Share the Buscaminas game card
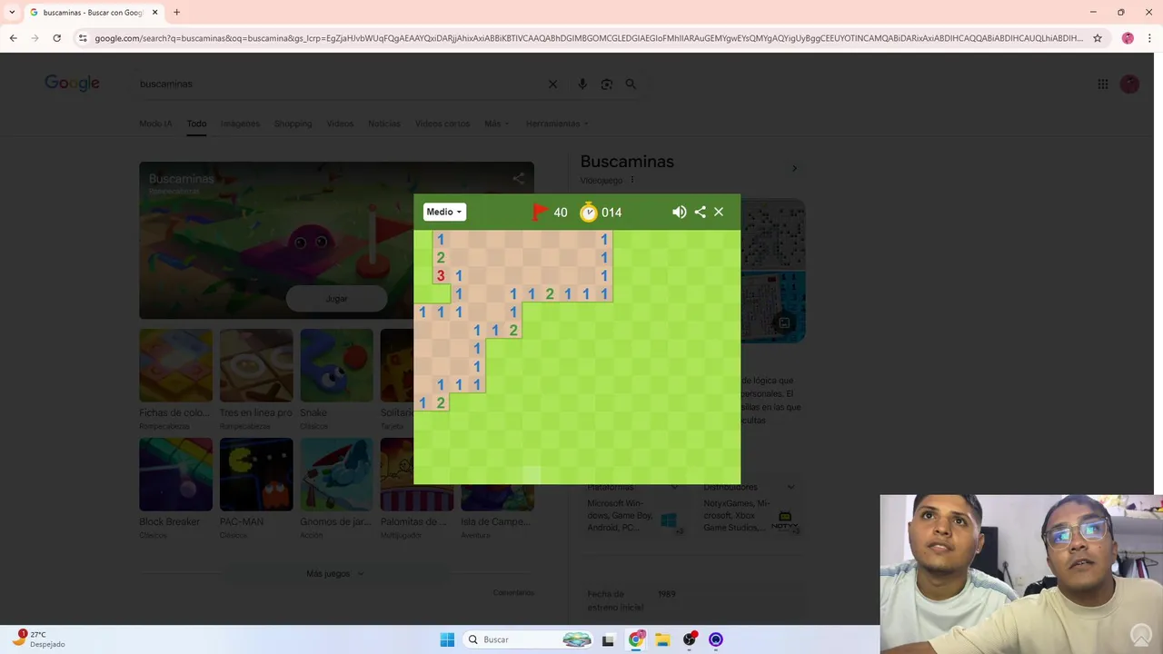 coord(518,179)
